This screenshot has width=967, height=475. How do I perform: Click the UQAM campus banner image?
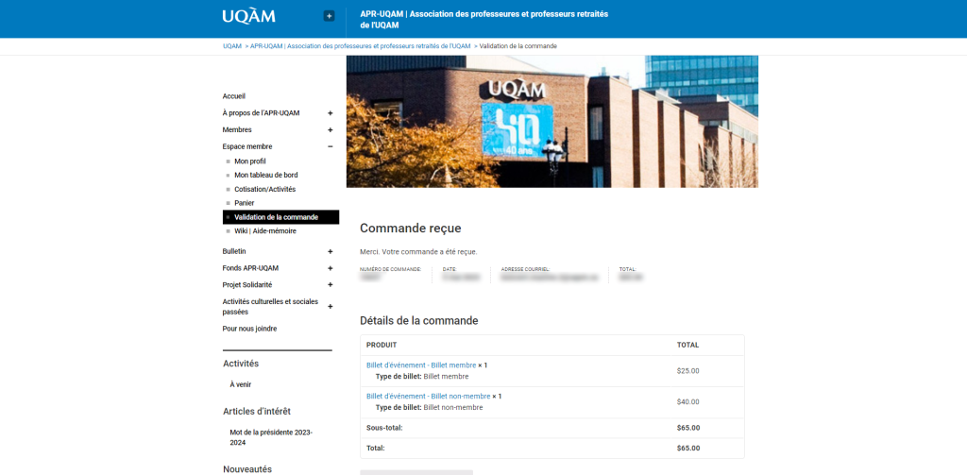tap(551, 121)
